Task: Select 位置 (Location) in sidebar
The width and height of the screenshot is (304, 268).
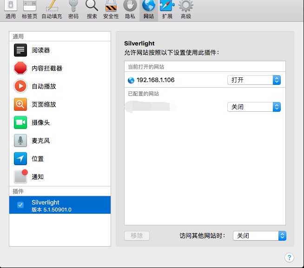Action: tap(60, 159)
